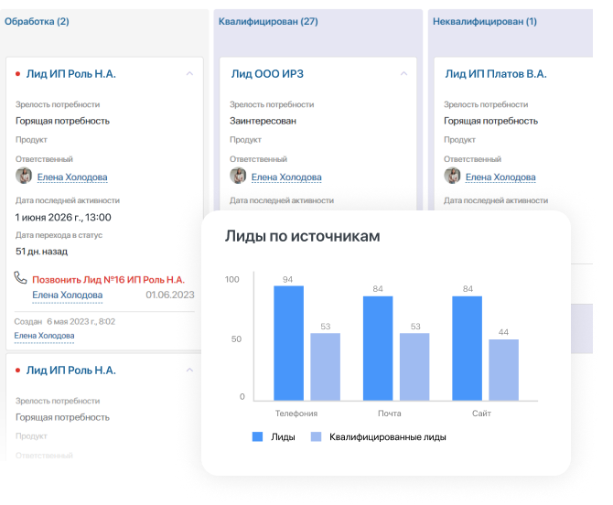Collapse the second Лид ИП Роль Н.А. card
This screenshot has height=505, width=613.
(189, 370)
